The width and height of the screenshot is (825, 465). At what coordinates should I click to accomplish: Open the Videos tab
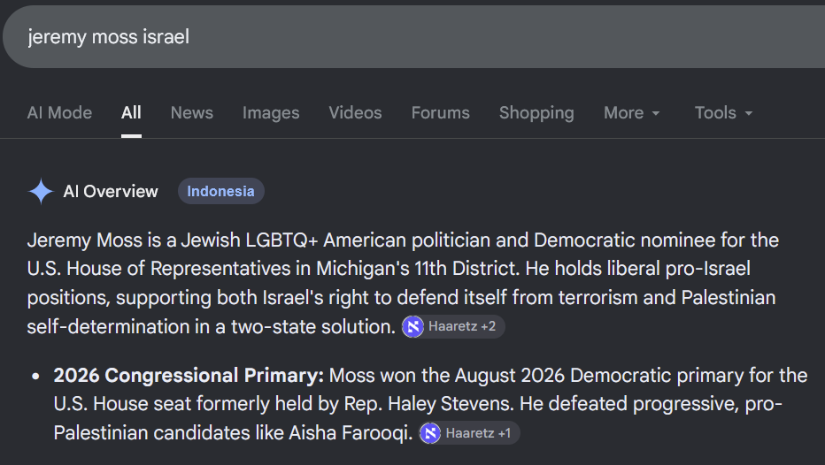click(355, 113)
